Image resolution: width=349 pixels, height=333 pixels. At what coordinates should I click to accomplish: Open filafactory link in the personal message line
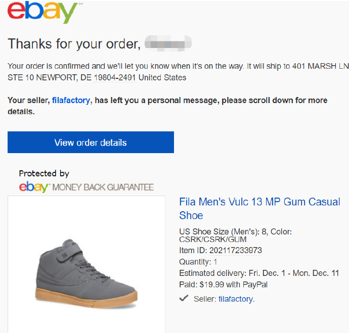coord(71,101)
